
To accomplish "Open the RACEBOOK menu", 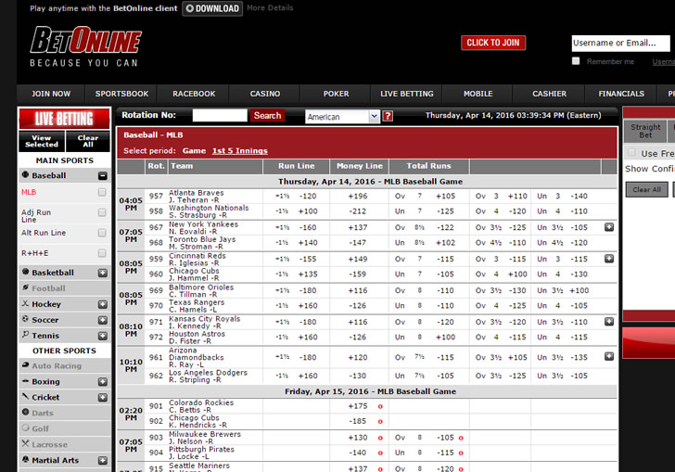I will click(x=194, y=94).
